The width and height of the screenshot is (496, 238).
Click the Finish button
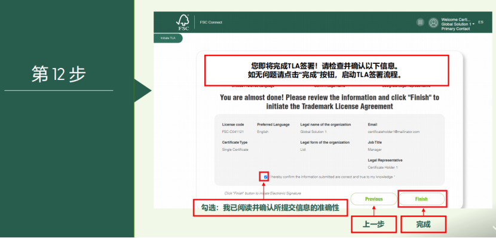click(x=421, y=199)
